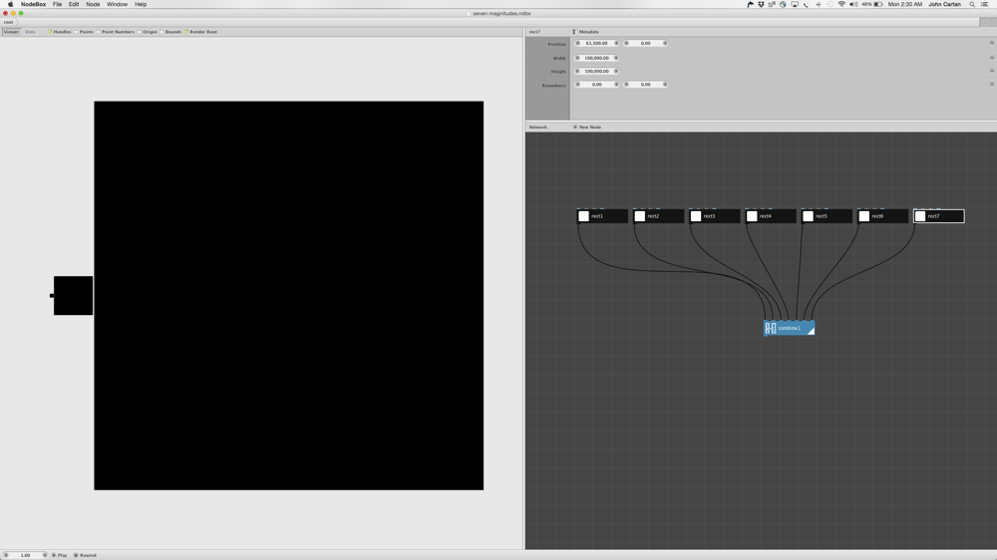
Task: Select the rect2 node icon
Action: point(640,216)
